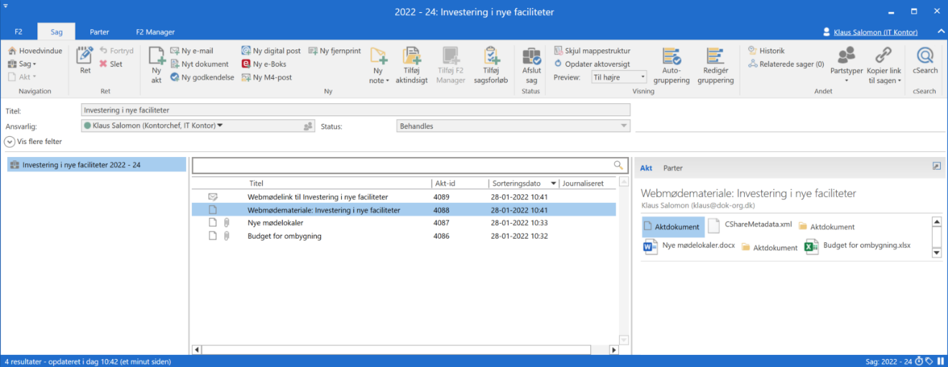The height and width of the screenshot is (367, 948).
Task: Toggle Skjul mappestruktur
Action: pyautogui.click(x=592, y=51)
